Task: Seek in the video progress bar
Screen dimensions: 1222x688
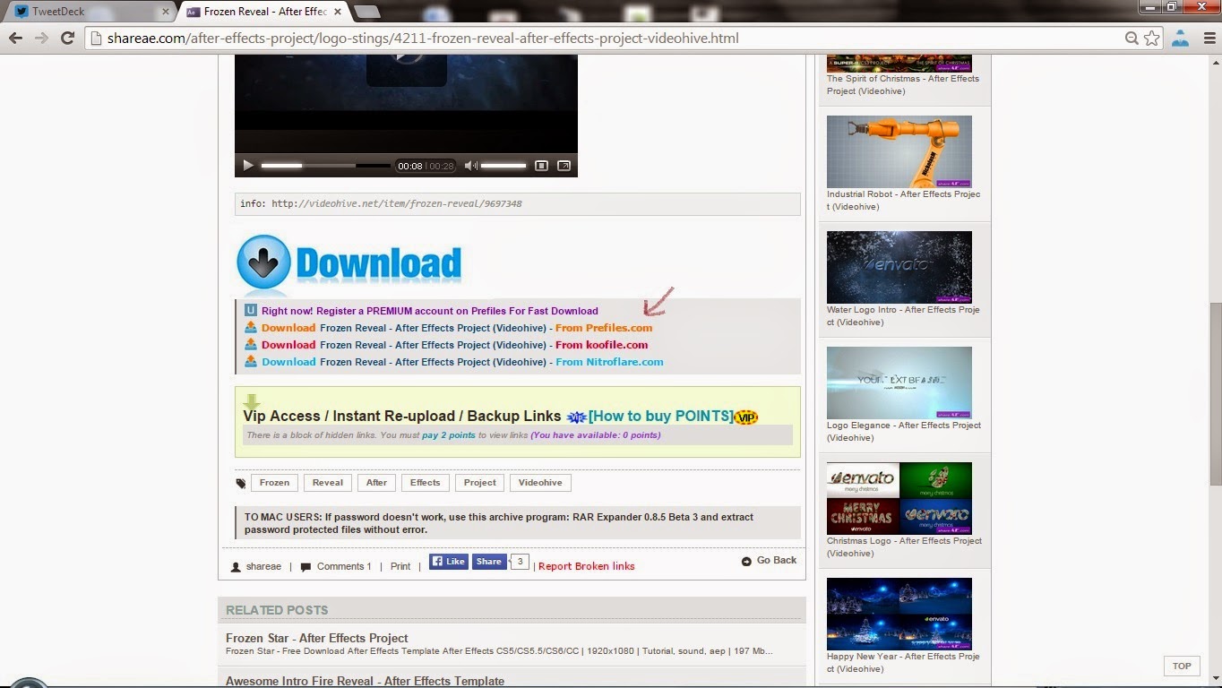Action: click(325, 166)
